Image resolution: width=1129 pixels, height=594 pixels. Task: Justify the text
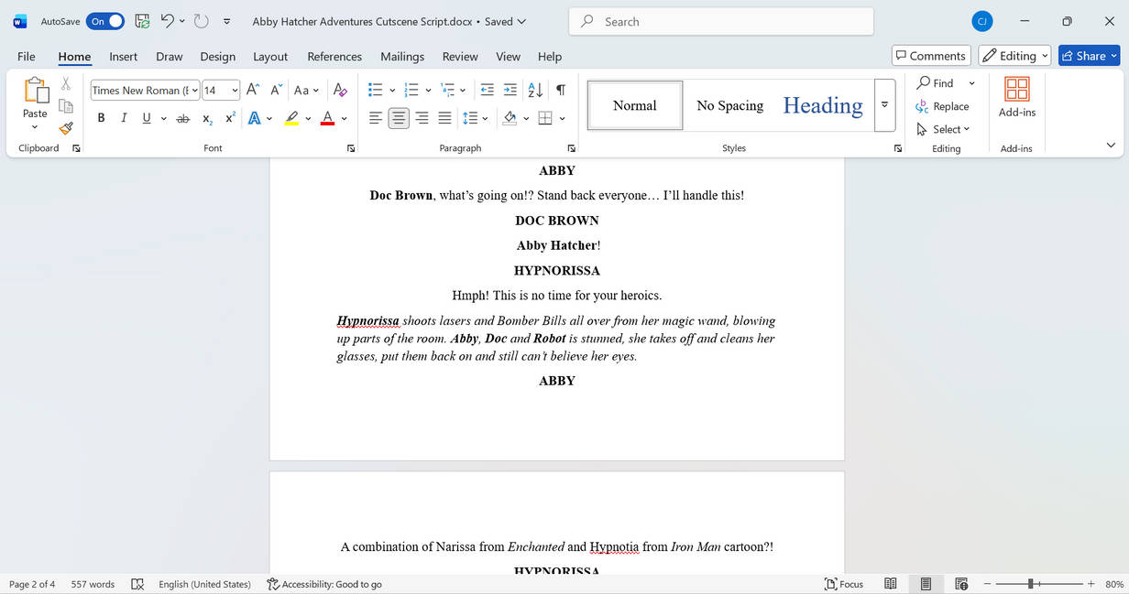tap(444, 118)
